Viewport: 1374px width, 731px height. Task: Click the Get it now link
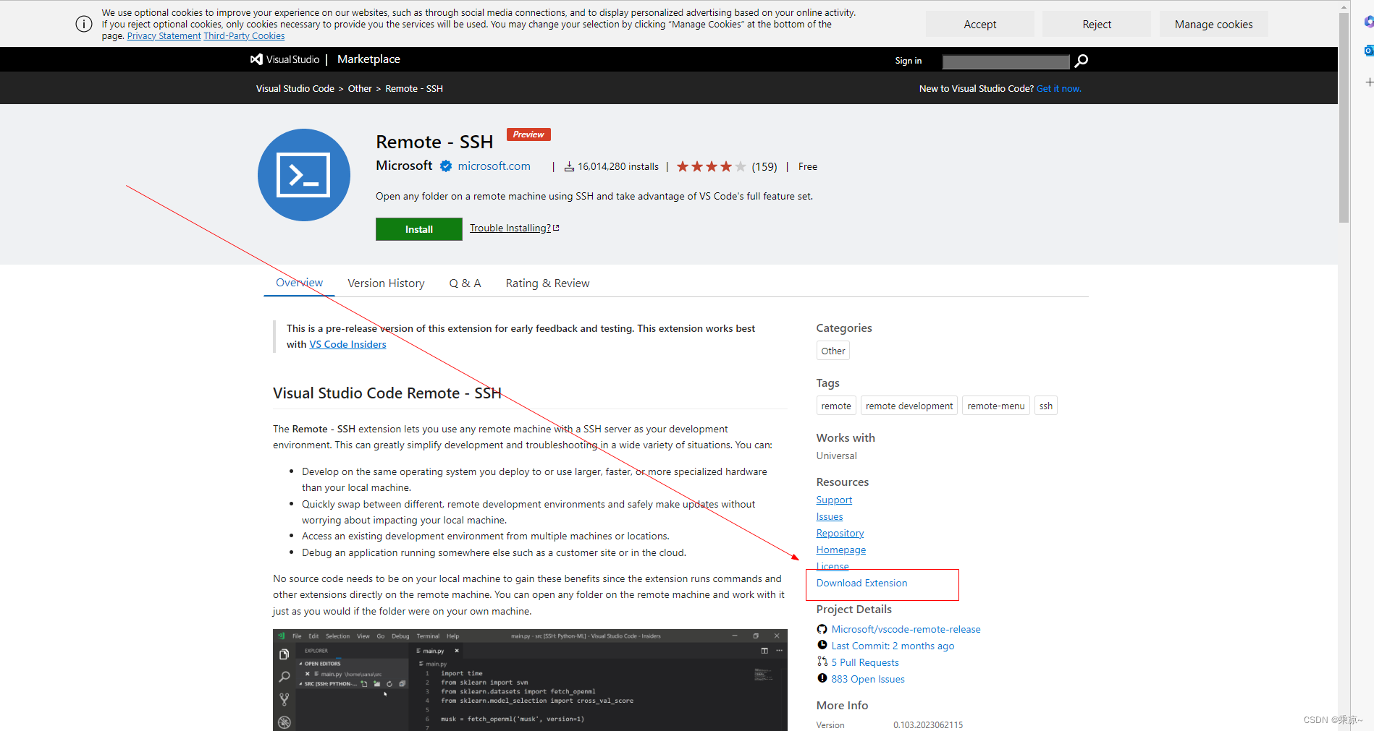pos(1058,88)
